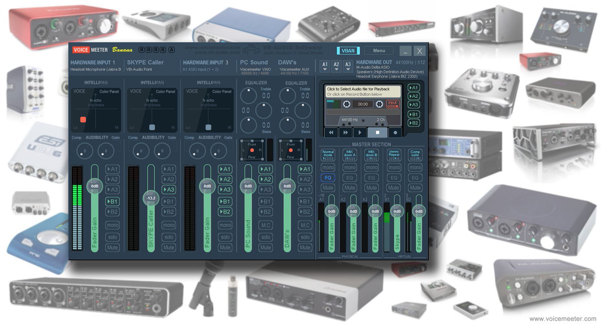Toggle A3 routing on SKYPE Caller strip
Image resolution: width=601 pixels, height=325 pixels.
[x=169, y=189]
